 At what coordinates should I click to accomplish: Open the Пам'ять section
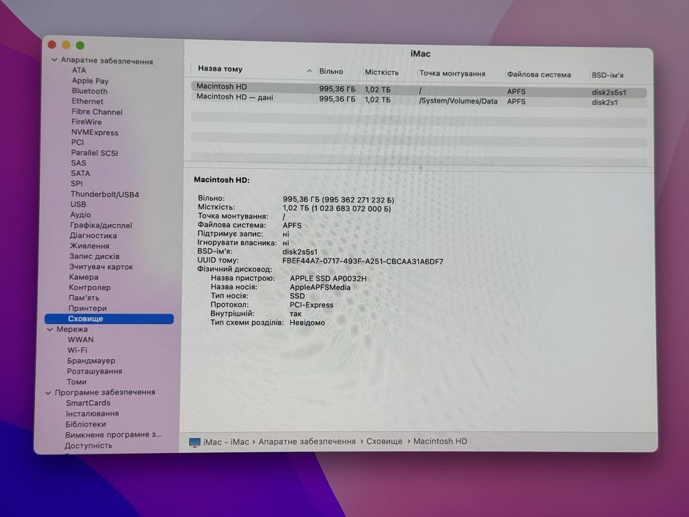84,298
